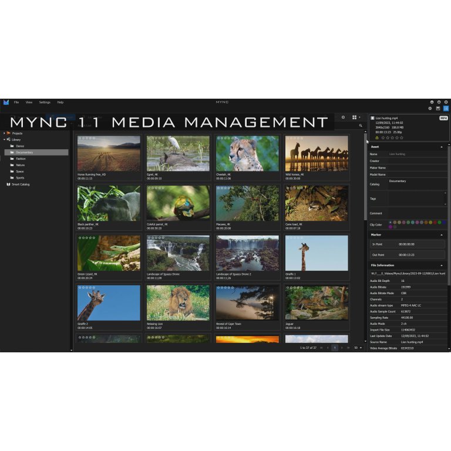Open the Settings menu

(x=45, y=102)
